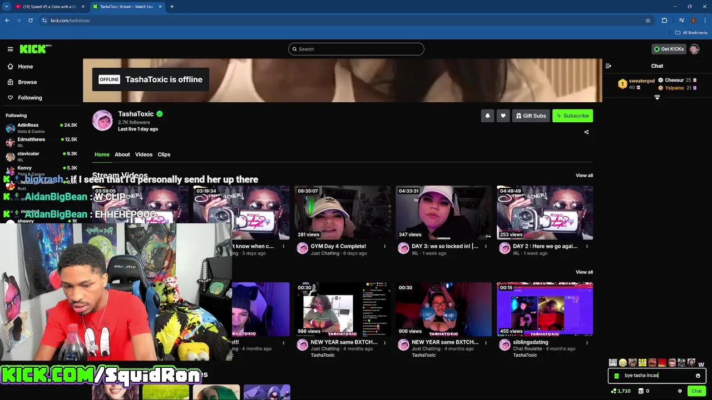Click the W quick emote
Viewport: 712px width, 400px height.
point(701,364)
